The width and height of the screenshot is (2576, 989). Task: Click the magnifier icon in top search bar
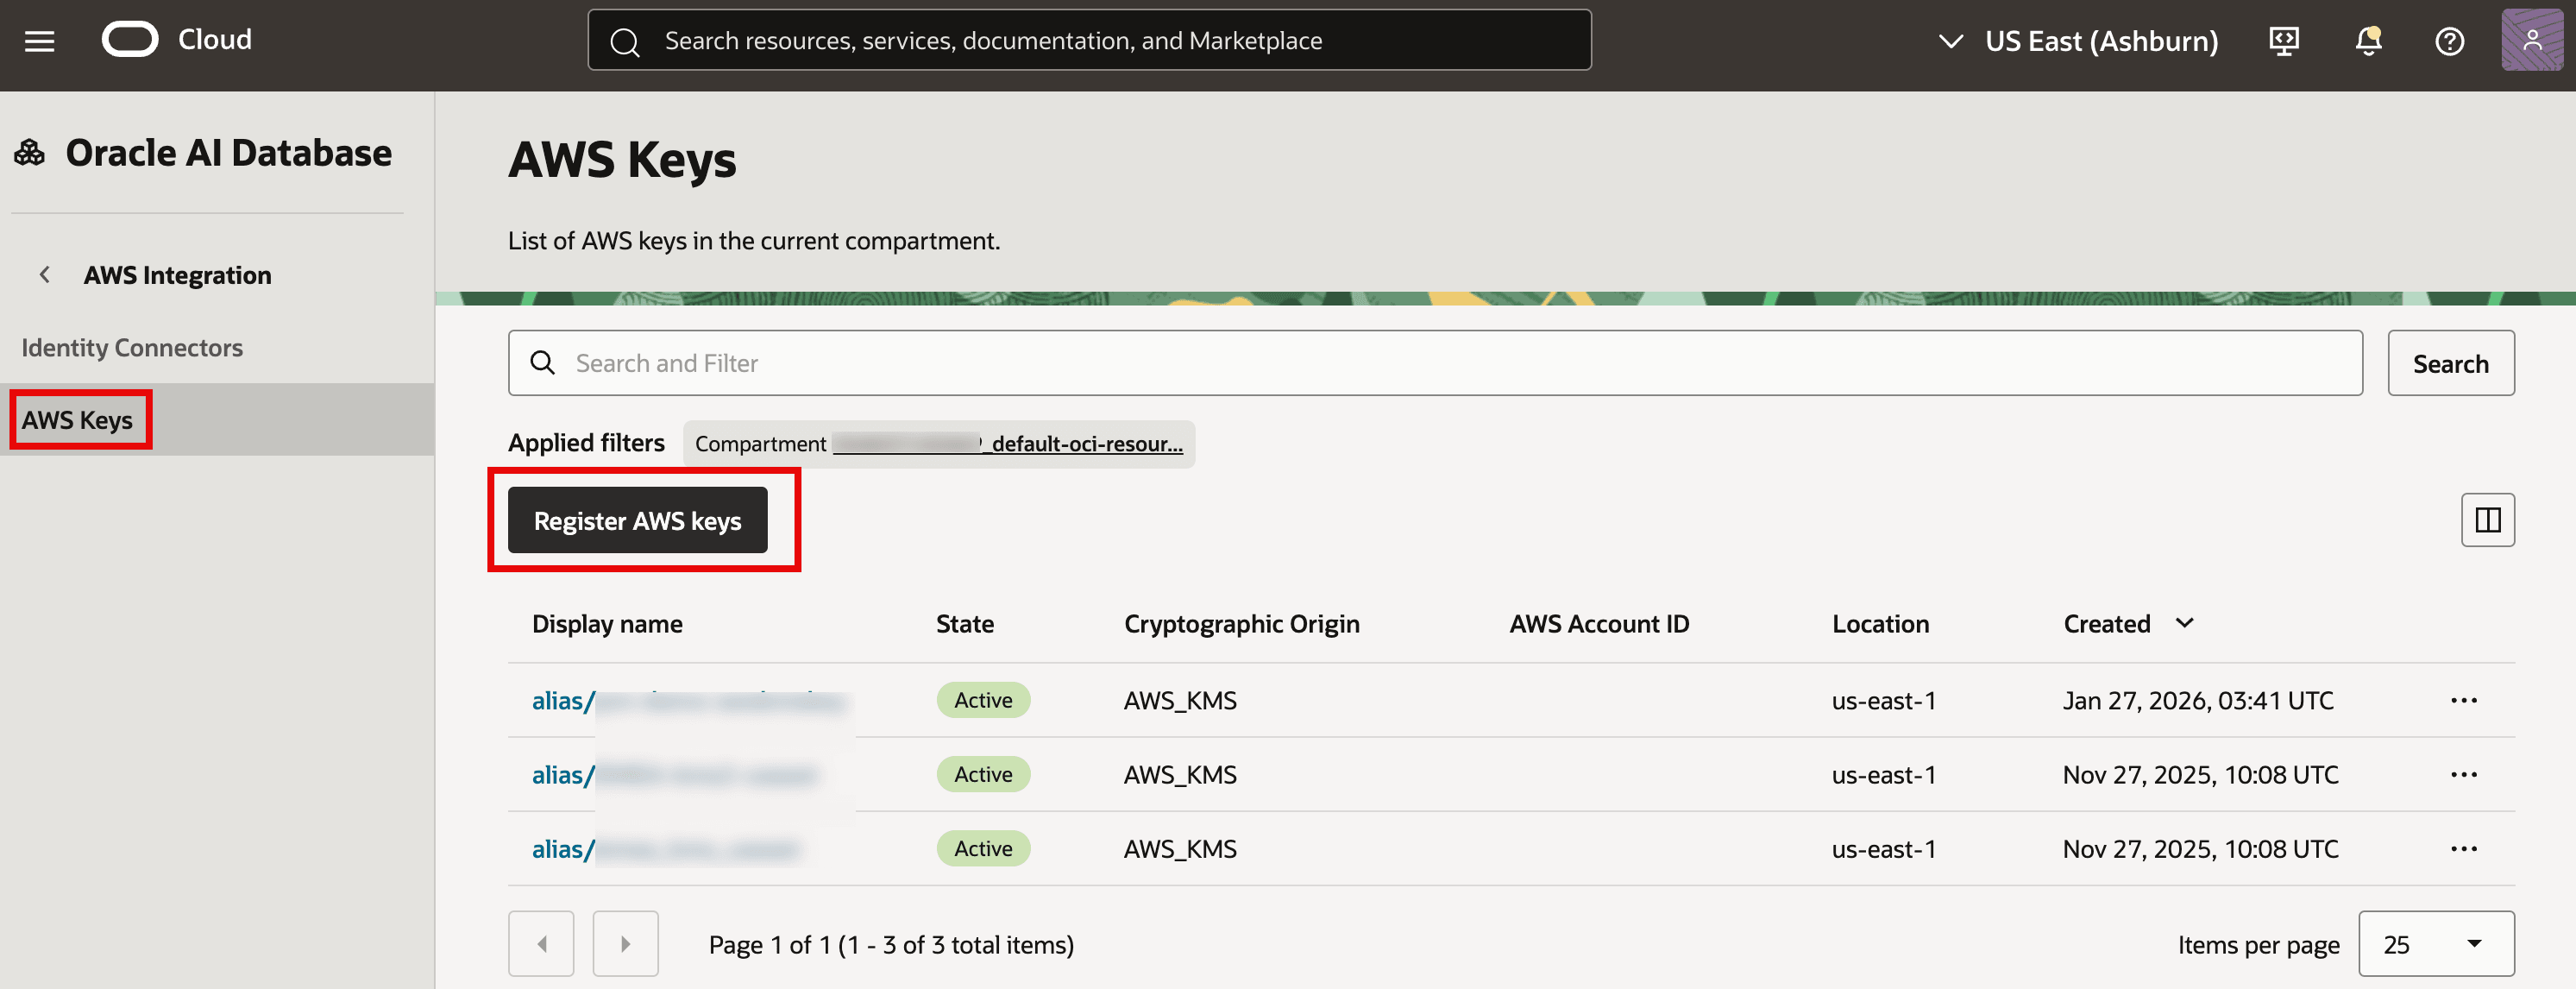point(625,41)
